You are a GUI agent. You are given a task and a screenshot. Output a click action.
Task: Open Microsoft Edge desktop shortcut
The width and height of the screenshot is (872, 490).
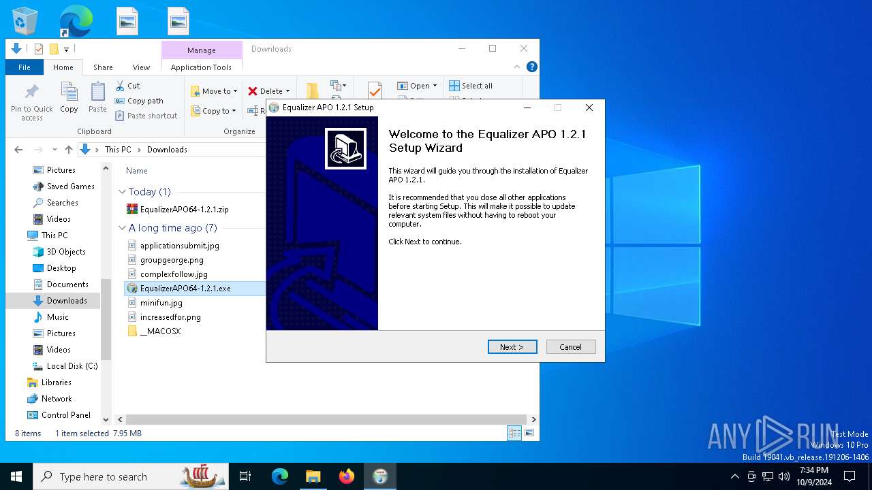[x=76, y=21]
